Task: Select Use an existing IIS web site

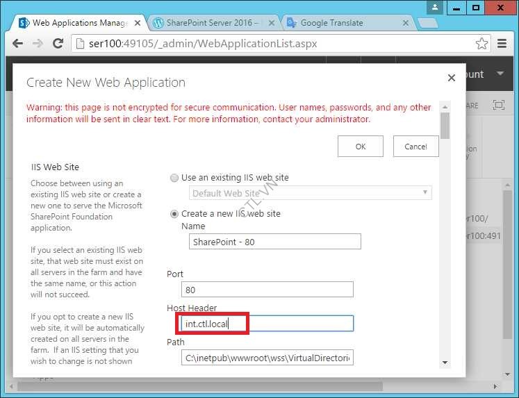Action: 174,178
